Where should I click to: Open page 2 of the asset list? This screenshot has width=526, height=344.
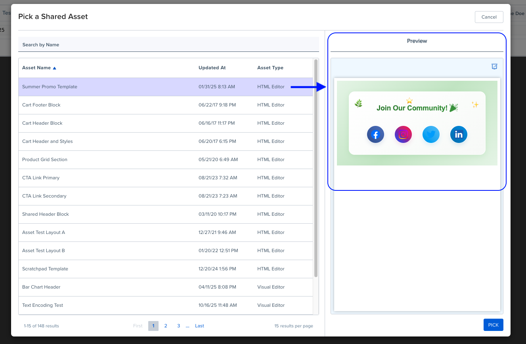pos(166,326)
